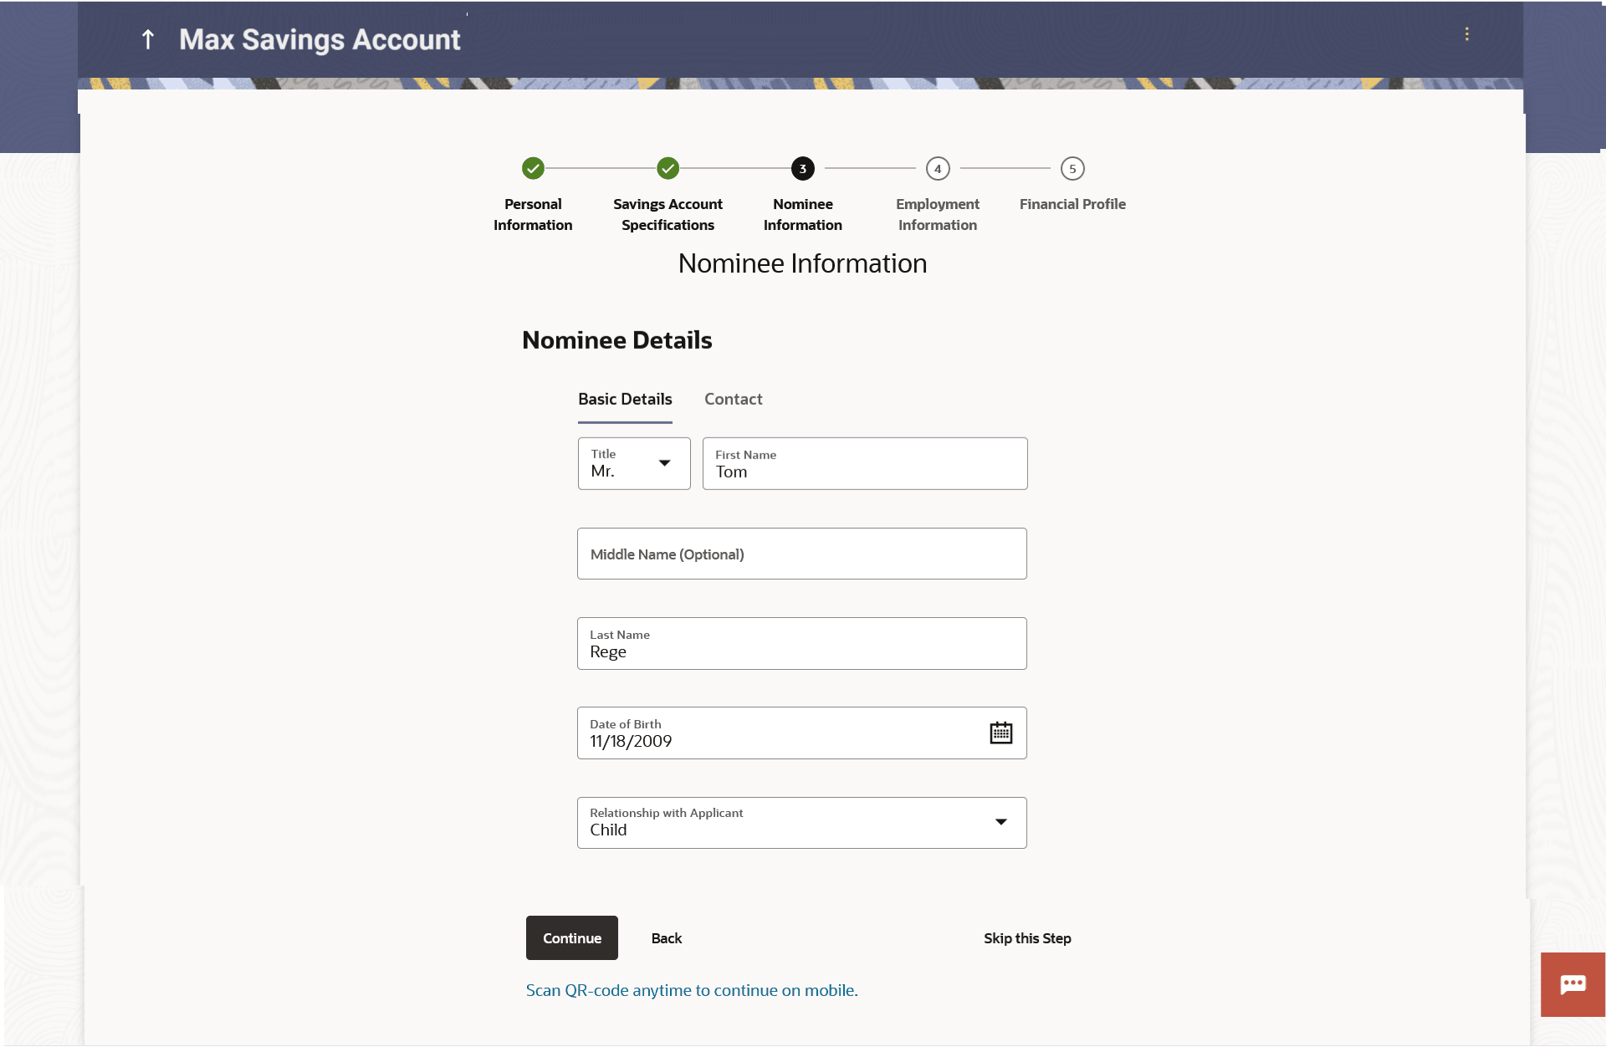Click the back arrow beside Max Savings Account
The width and height of the screenshot is (1606, 1052).
tap(148, 39)
